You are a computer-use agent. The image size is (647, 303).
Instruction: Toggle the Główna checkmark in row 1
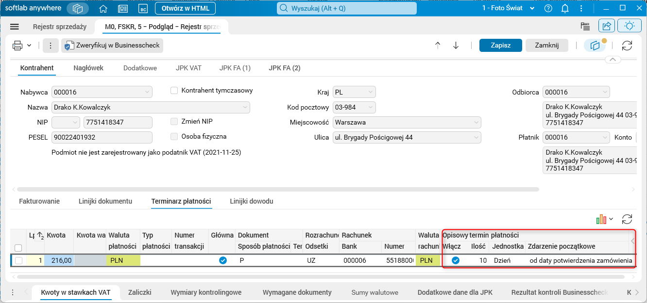click(223, 260)
